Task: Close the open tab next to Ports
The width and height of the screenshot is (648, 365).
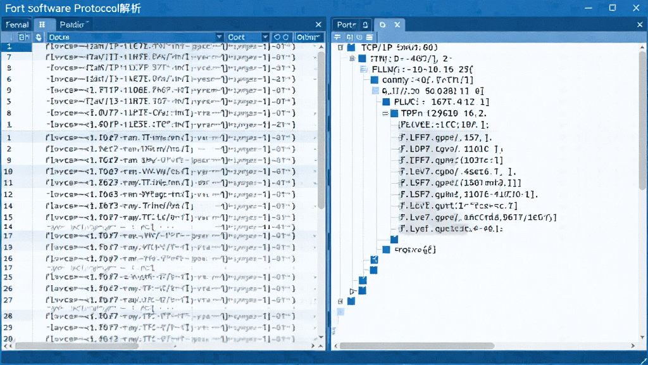Action: coord(397,25)
